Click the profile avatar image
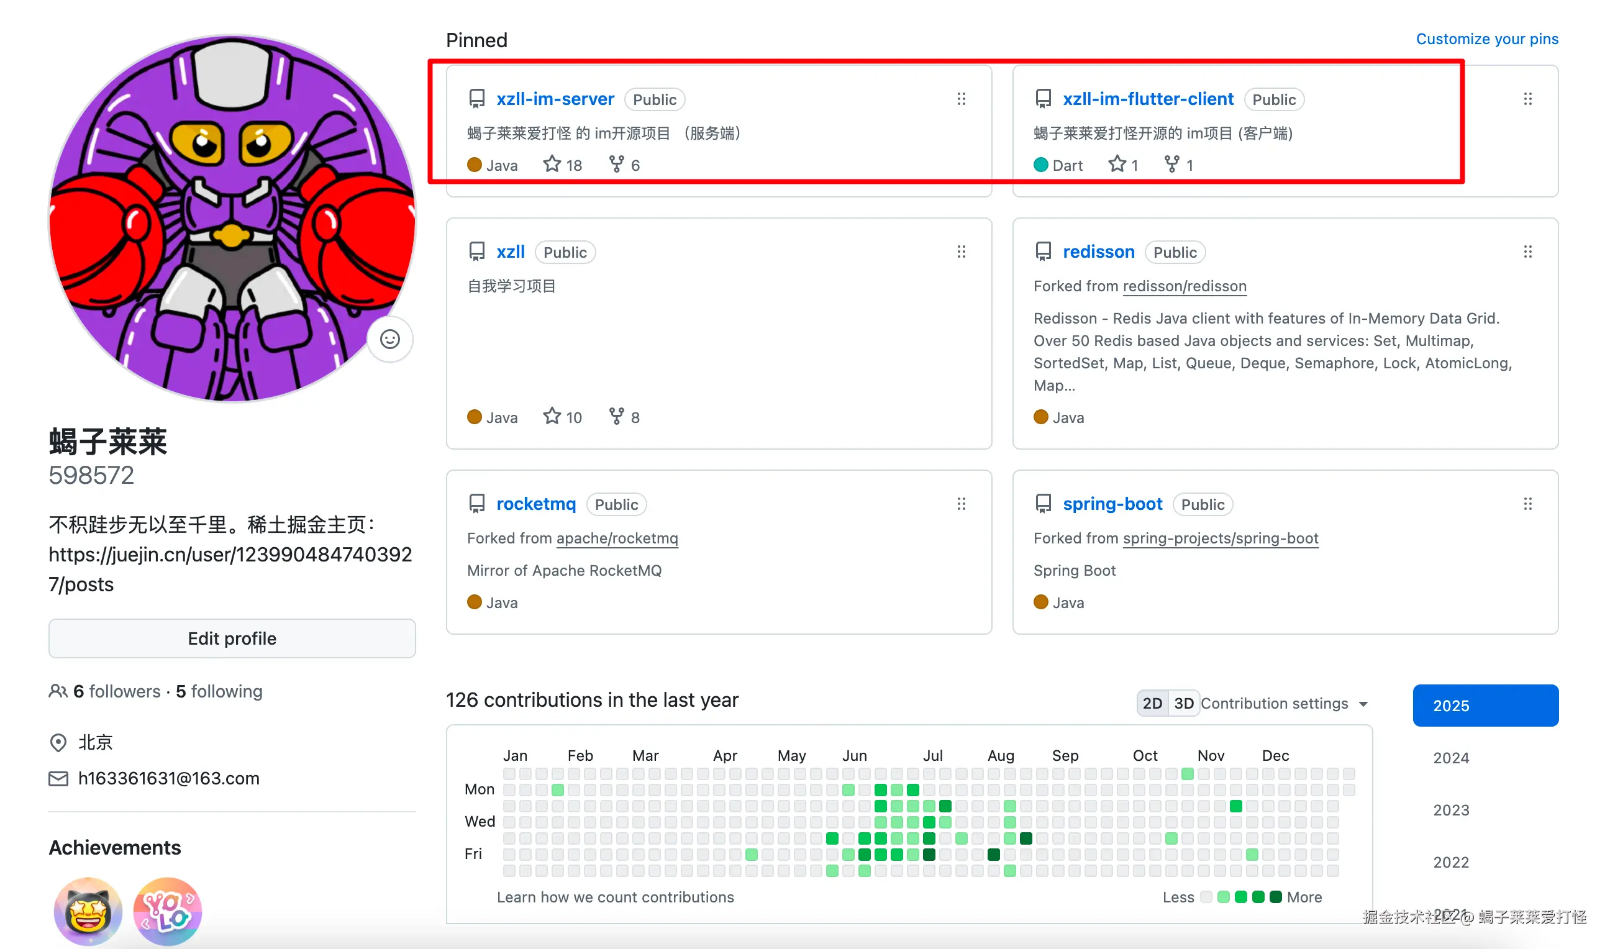Screen dimensions: 1610x949 click(232, 219)
